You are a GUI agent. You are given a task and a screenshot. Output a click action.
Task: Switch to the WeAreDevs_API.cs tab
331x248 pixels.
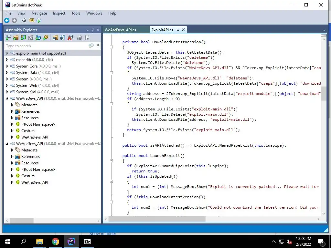tap(126, 30)
